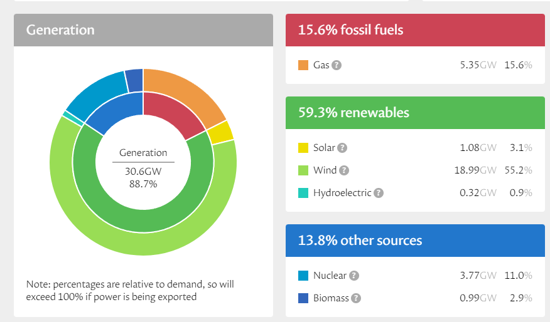
Task: Select the 13.8% other sources header
Action: (x=415, y=241)
